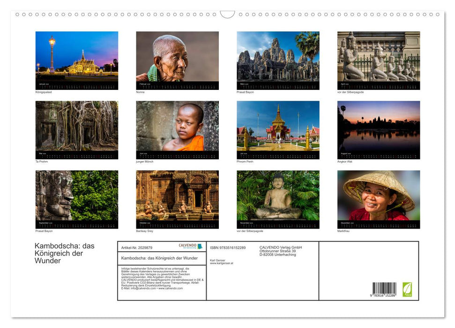
Task: Click the seated Buddha statue November image
Action: point(278,195)
